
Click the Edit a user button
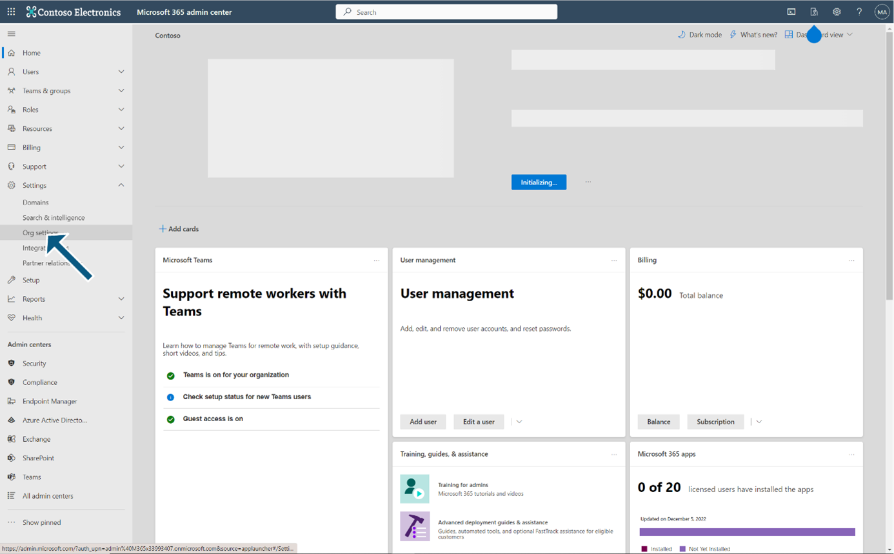(x=479, y=422)
